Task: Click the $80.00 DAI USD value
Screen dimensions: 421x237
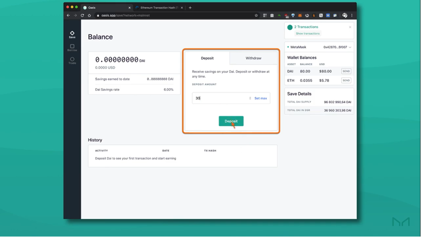Action: [x=325, y=71]
